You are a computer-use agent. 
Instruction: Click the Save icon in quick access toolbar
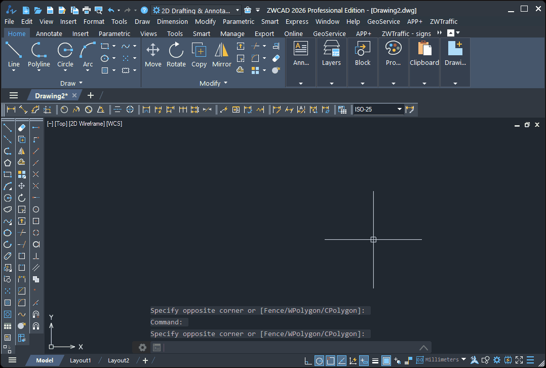click(50, 11)
